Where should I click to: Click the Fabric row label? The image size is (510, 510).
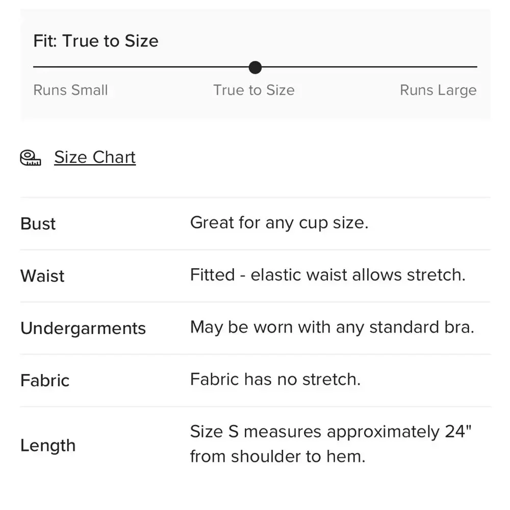point(45,380)
